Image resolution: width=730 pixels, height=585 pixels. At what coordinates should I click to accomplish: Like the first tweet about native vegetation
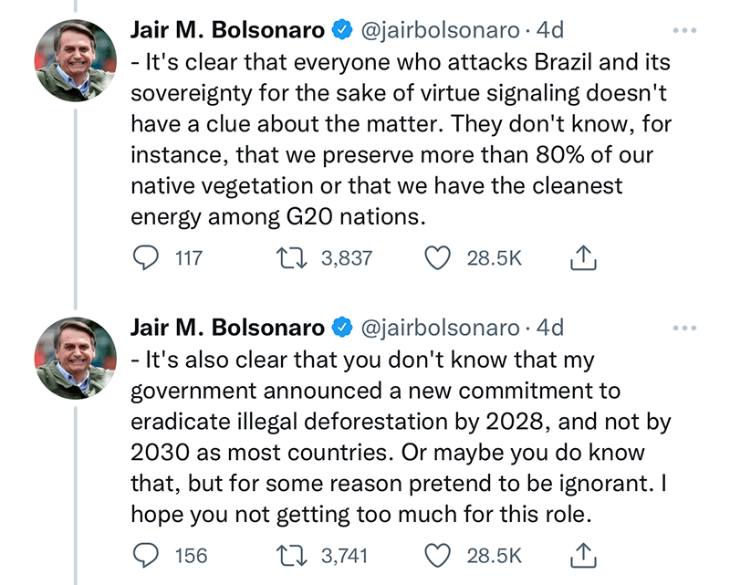pos(440,258)
